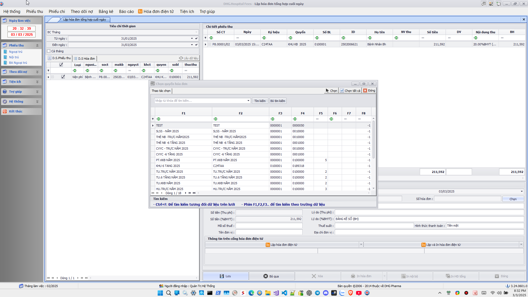Open Windows taskbar Search
The width and height of the screenshot is (528, 297).
(x=169, y=293)
